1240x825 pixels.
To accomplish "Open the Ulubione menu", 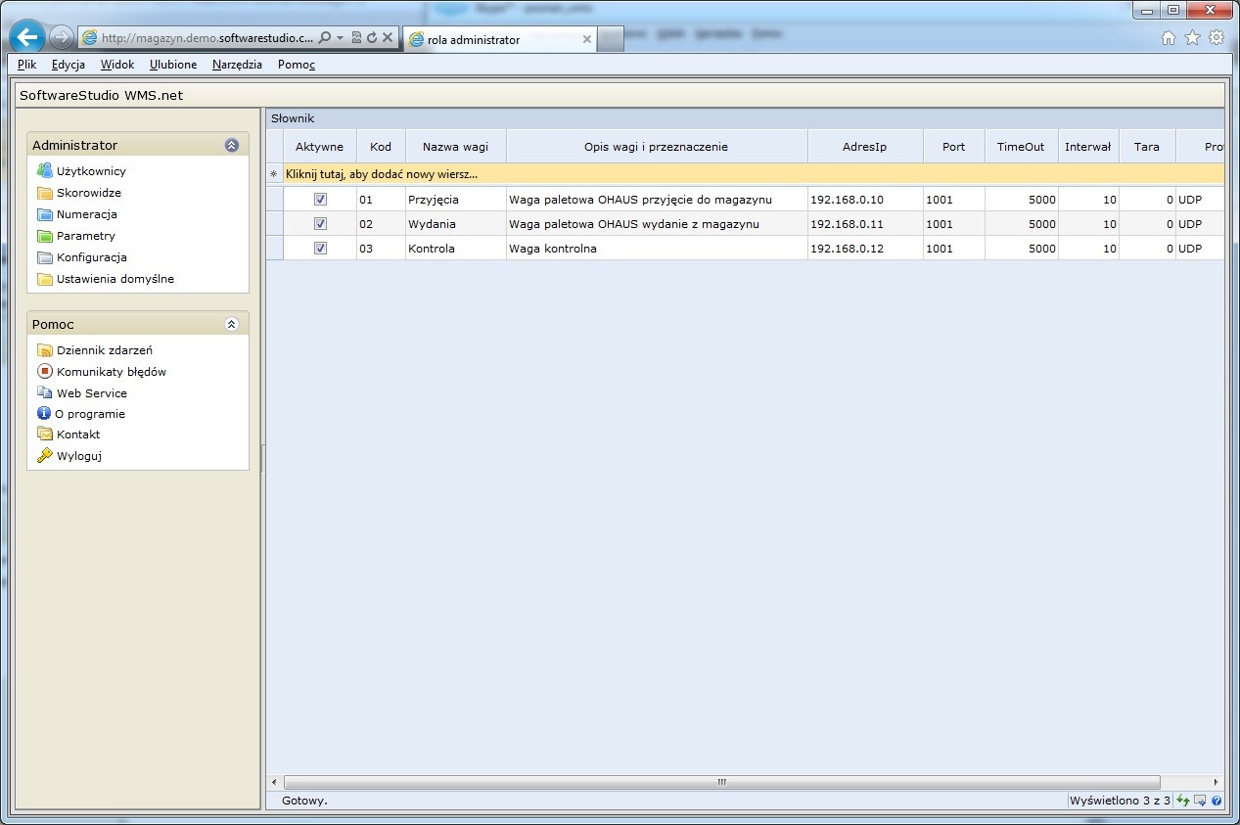I will pos(173,65).
